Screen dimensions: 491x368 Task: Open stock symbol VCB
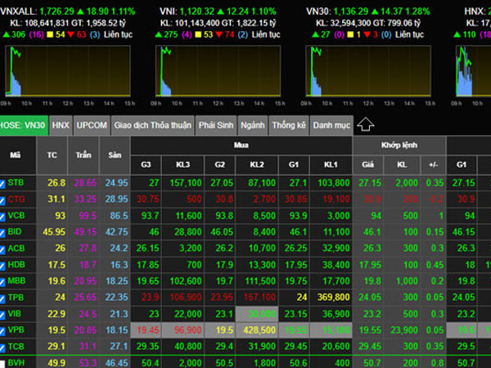click(16, 215)
